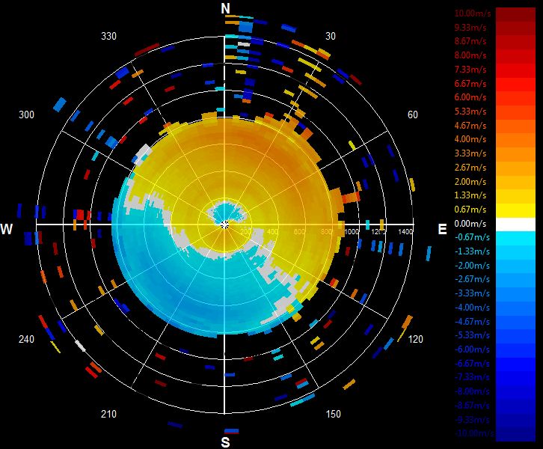This screenshot has height=449, width=543.
Task: Click the 3.33m/s legend label
Action: (x=470, y=153)
